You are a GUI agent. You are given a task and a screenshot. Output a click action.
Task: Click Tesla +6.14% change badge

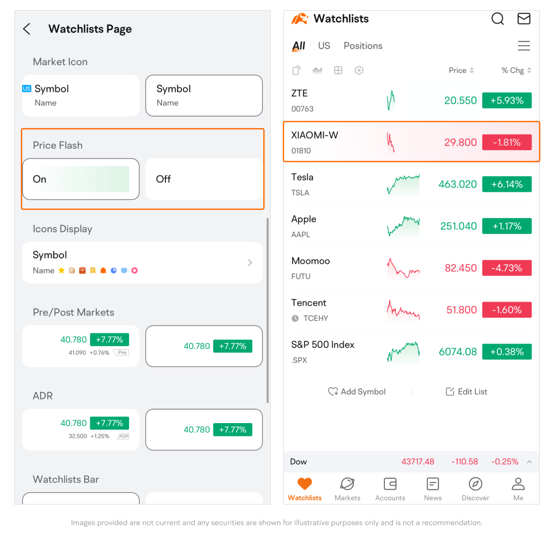(507, 184)
